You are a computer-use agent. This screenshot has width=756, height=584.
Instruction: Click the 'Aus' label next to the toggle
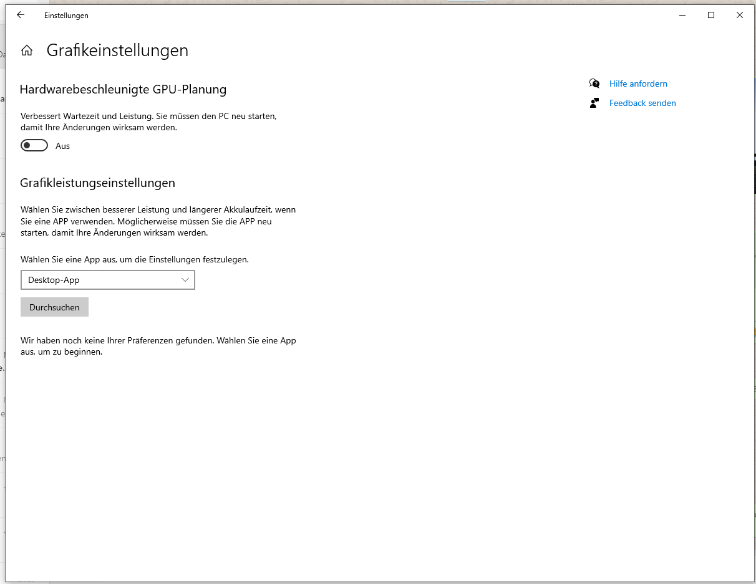tap(62, 146)
